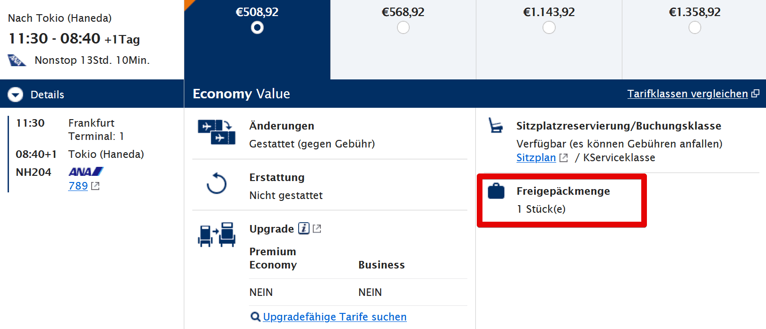The height and width of the screenshot is (329, 766).
Task: Collapse the Details section arrow
Action: click(x=16, y=95)
